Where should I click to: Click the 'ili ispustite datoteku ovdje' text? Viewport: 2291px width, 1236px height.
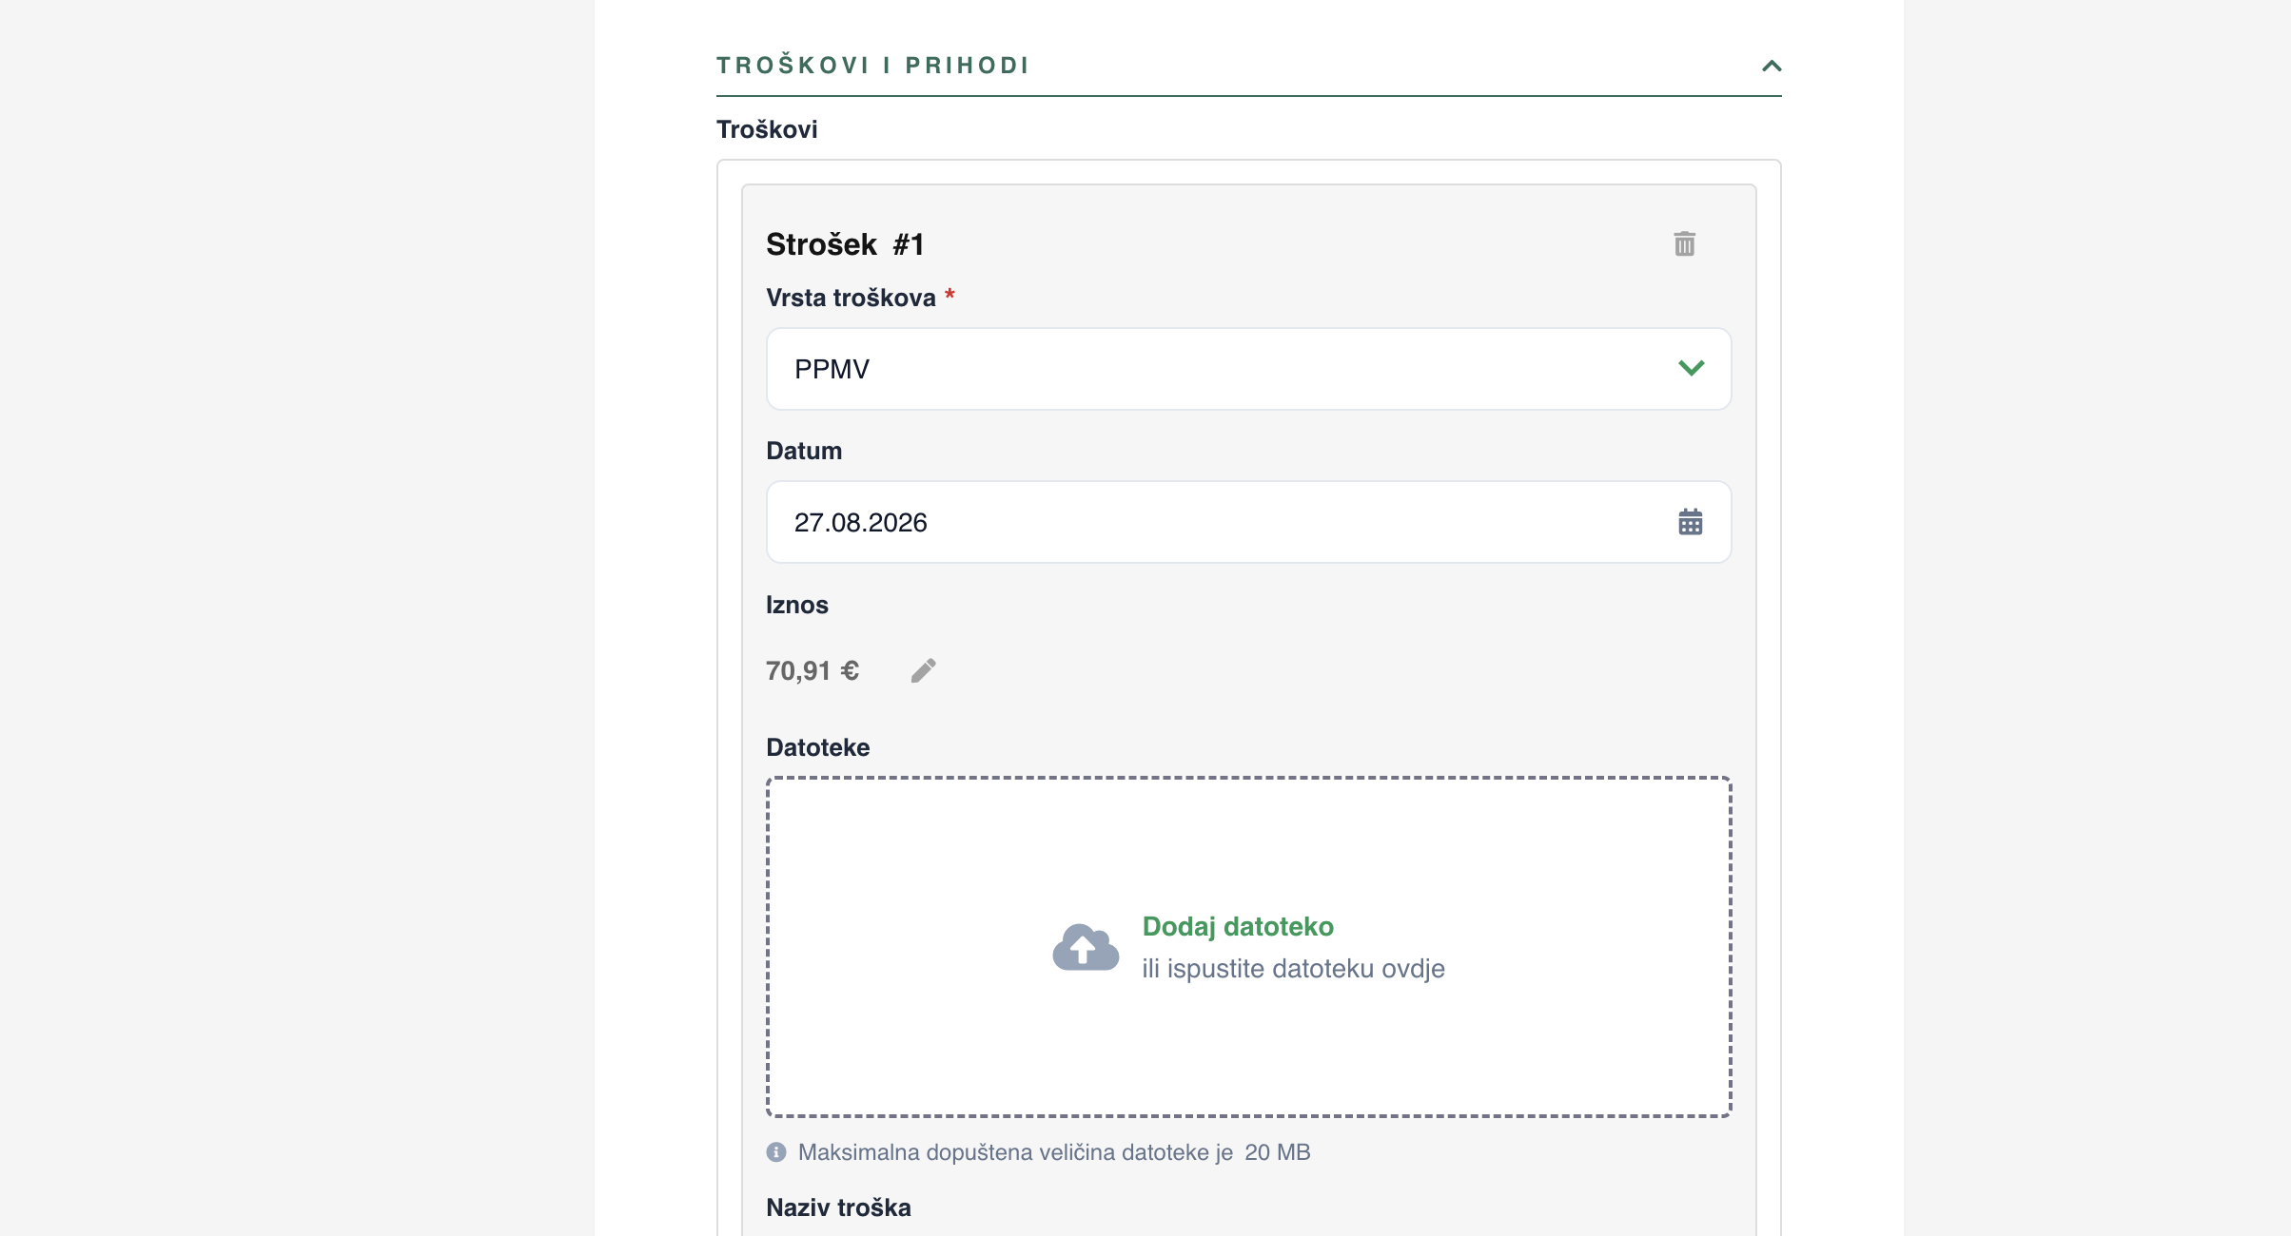coord(1293,969)
